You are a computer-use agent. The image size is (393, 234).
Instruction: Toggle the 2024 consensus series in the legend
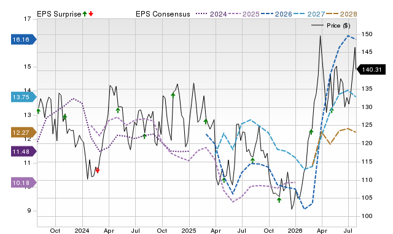click(211, 14)
